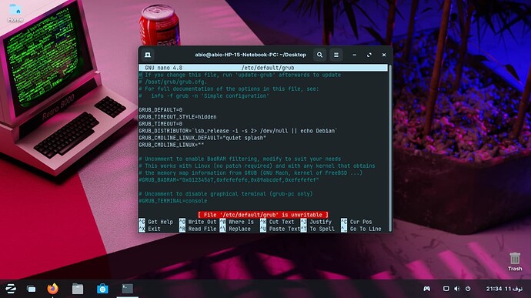Open the terminal new tab icon
The height and width of the screenshot is (298, 531).
tap(148, 55)
